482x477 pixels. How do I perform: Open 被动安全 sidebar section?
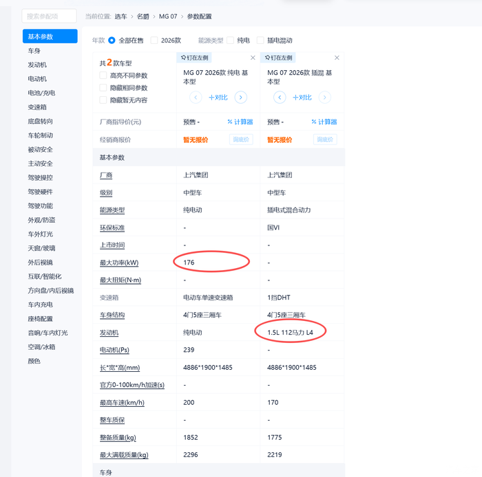[x=40, y=149]
